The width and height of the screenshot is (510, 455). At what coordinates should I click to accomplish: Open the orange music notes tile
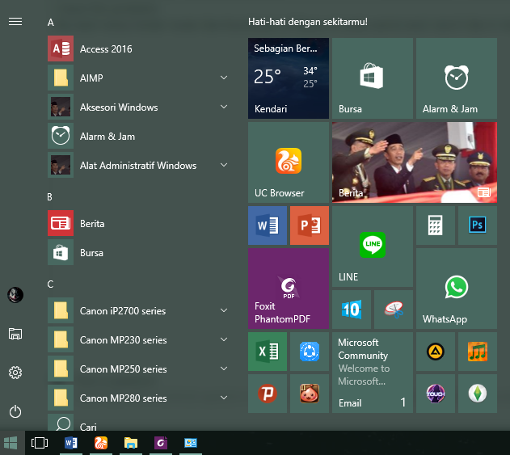(x=478, y=352)
